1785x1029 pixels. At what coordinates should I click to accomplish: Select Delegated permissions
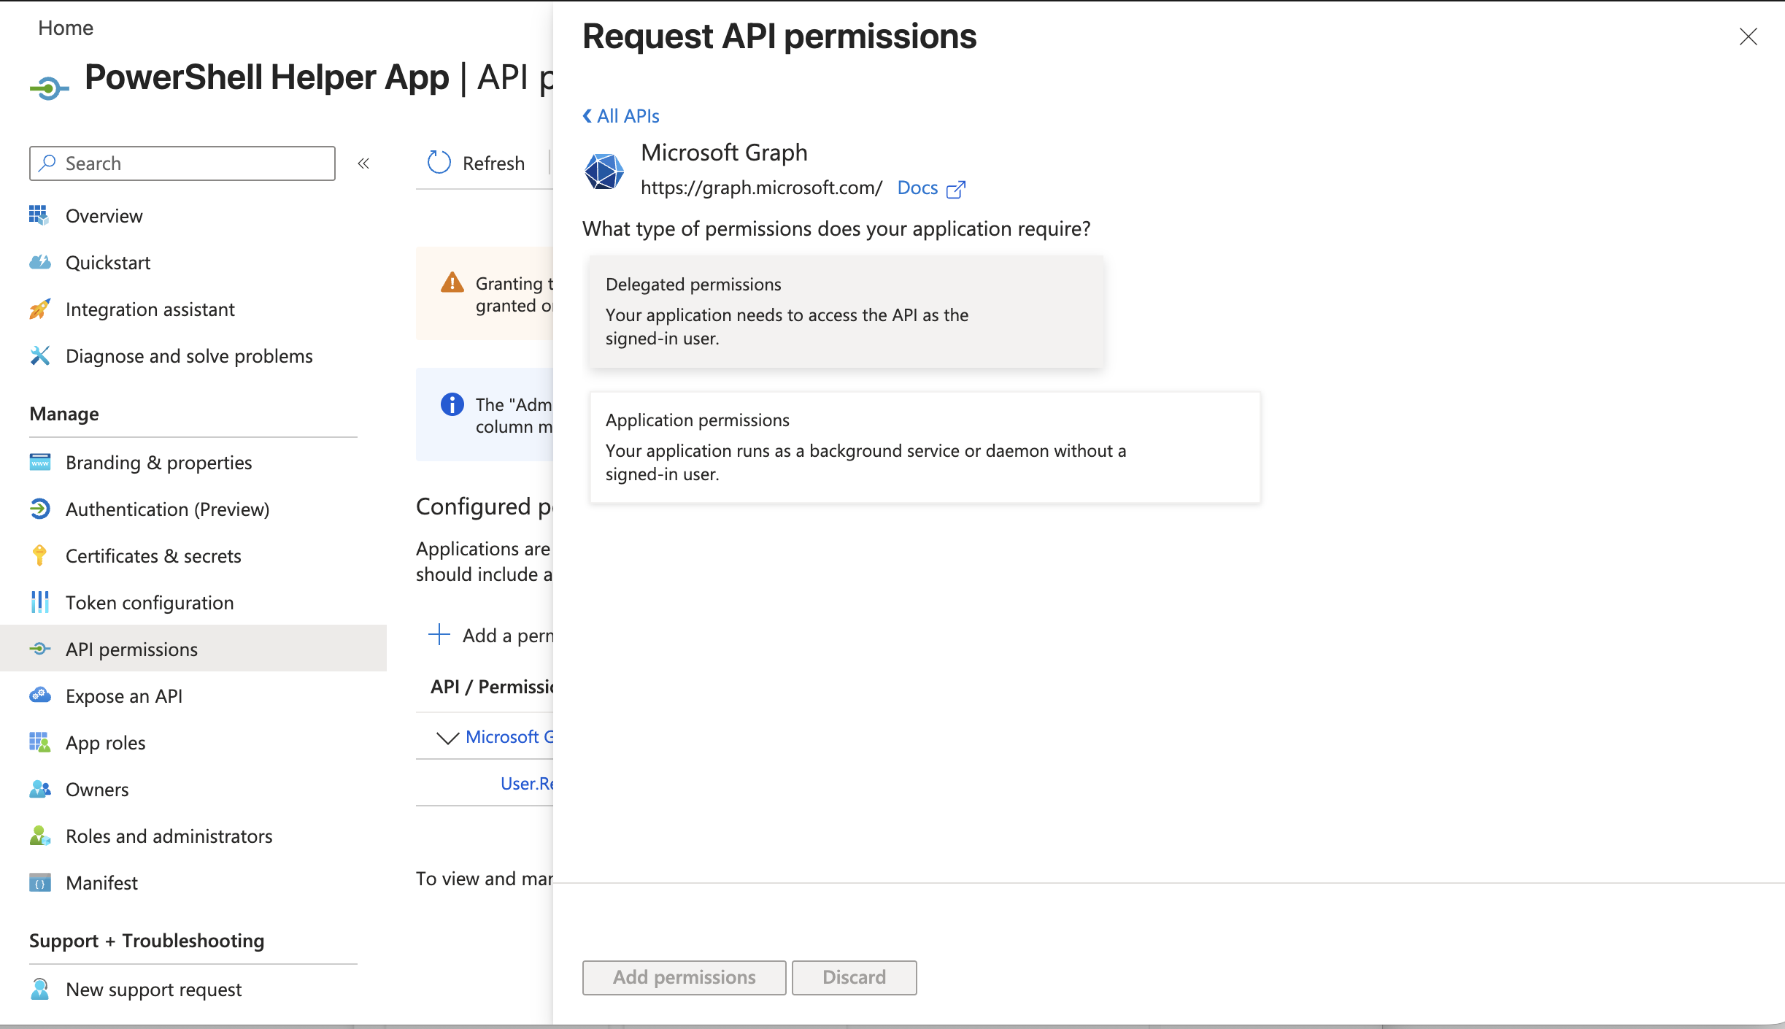(x=846, y=312)
